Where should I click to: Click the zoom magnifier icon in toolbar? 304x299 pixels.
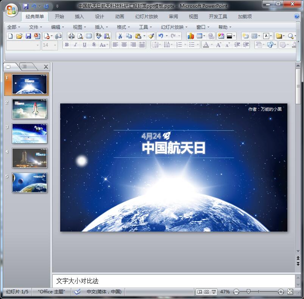coord(290,36)
